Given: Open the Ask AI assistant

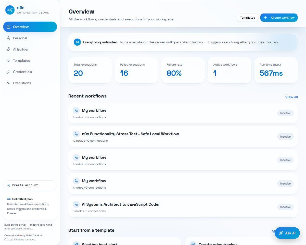Looking at the screenshot, I should click(287, 233).
